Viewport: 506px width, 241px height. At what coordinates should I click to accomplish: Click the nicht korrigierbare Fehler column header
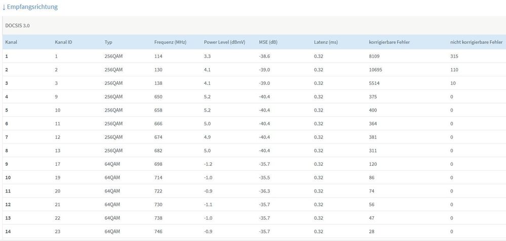(x=476, y=42)
